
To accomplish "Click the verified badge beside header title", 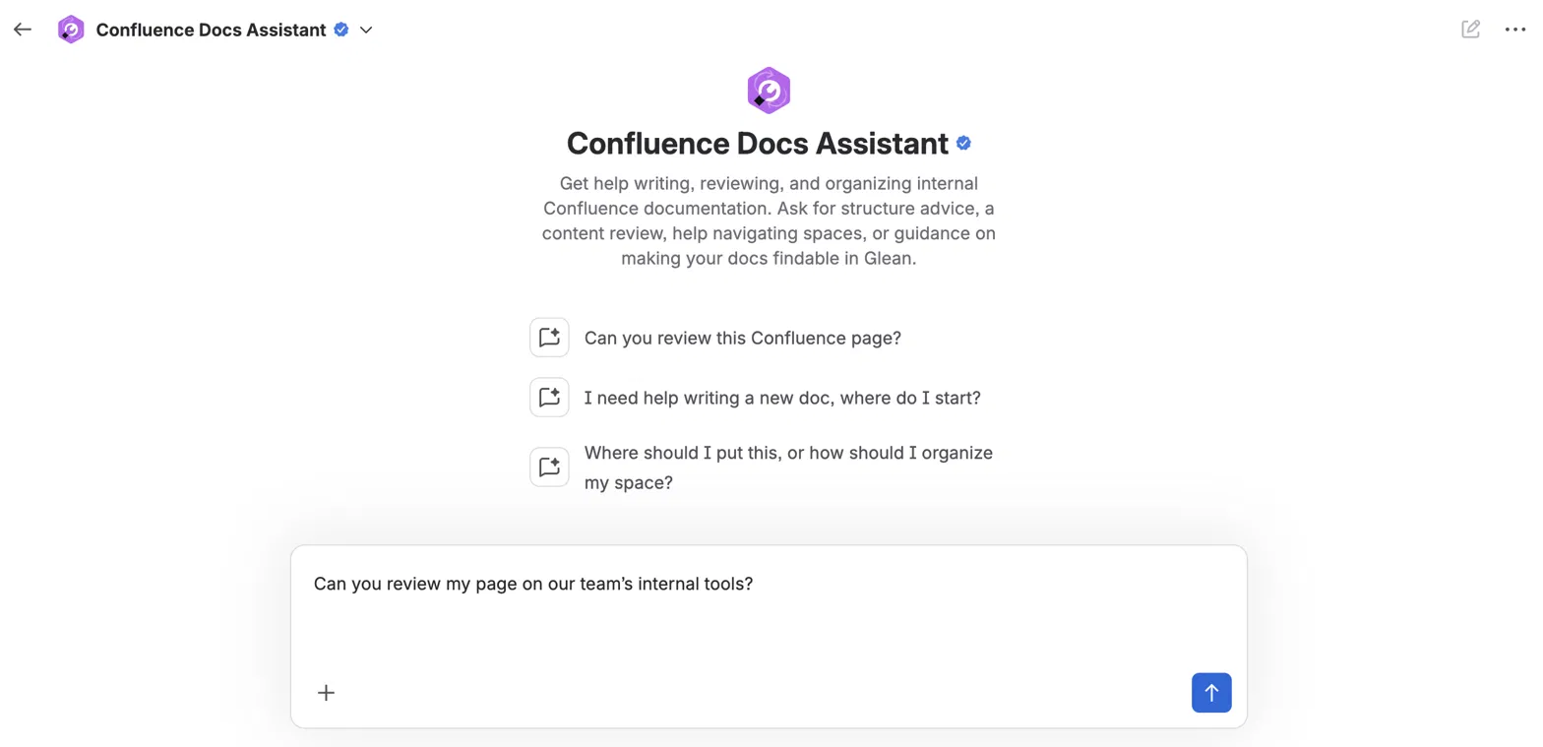I will [x=341, y=30].
